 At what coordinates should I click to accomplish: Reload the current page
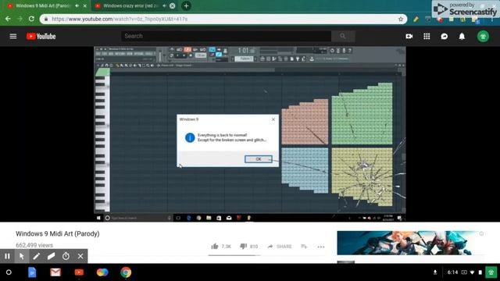[x=31, y=19]
